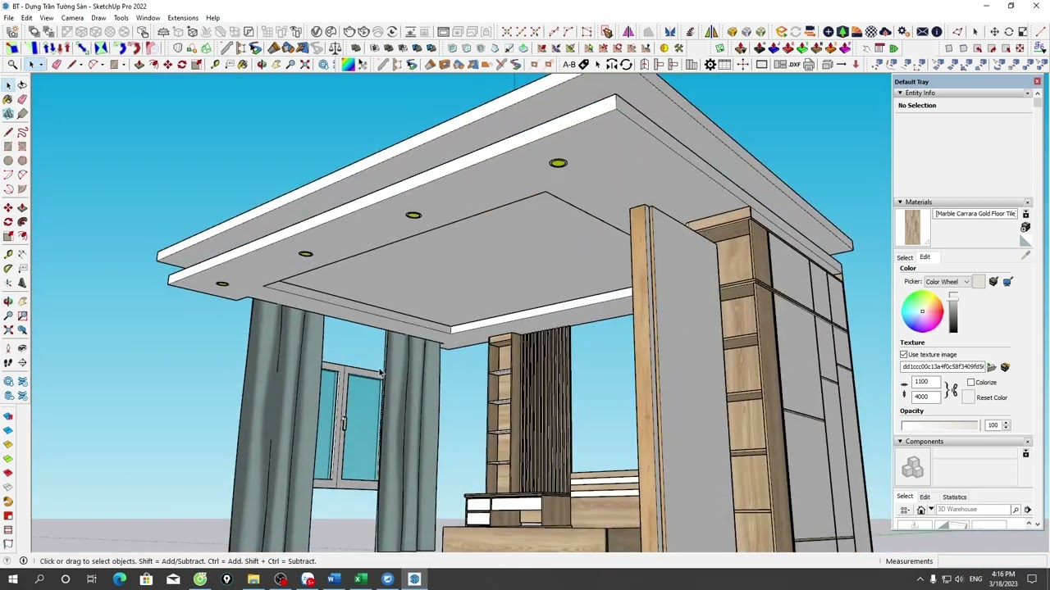This screenshot has height=590, width=1050.
Task: Click the texture width field 1100
Action: (x=925, y=382)
